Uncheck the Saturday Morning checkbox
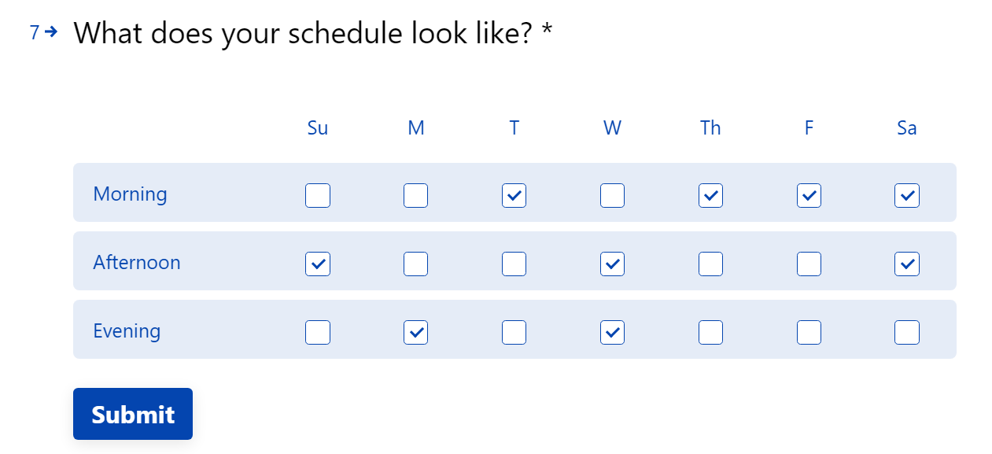 [906, 195]
